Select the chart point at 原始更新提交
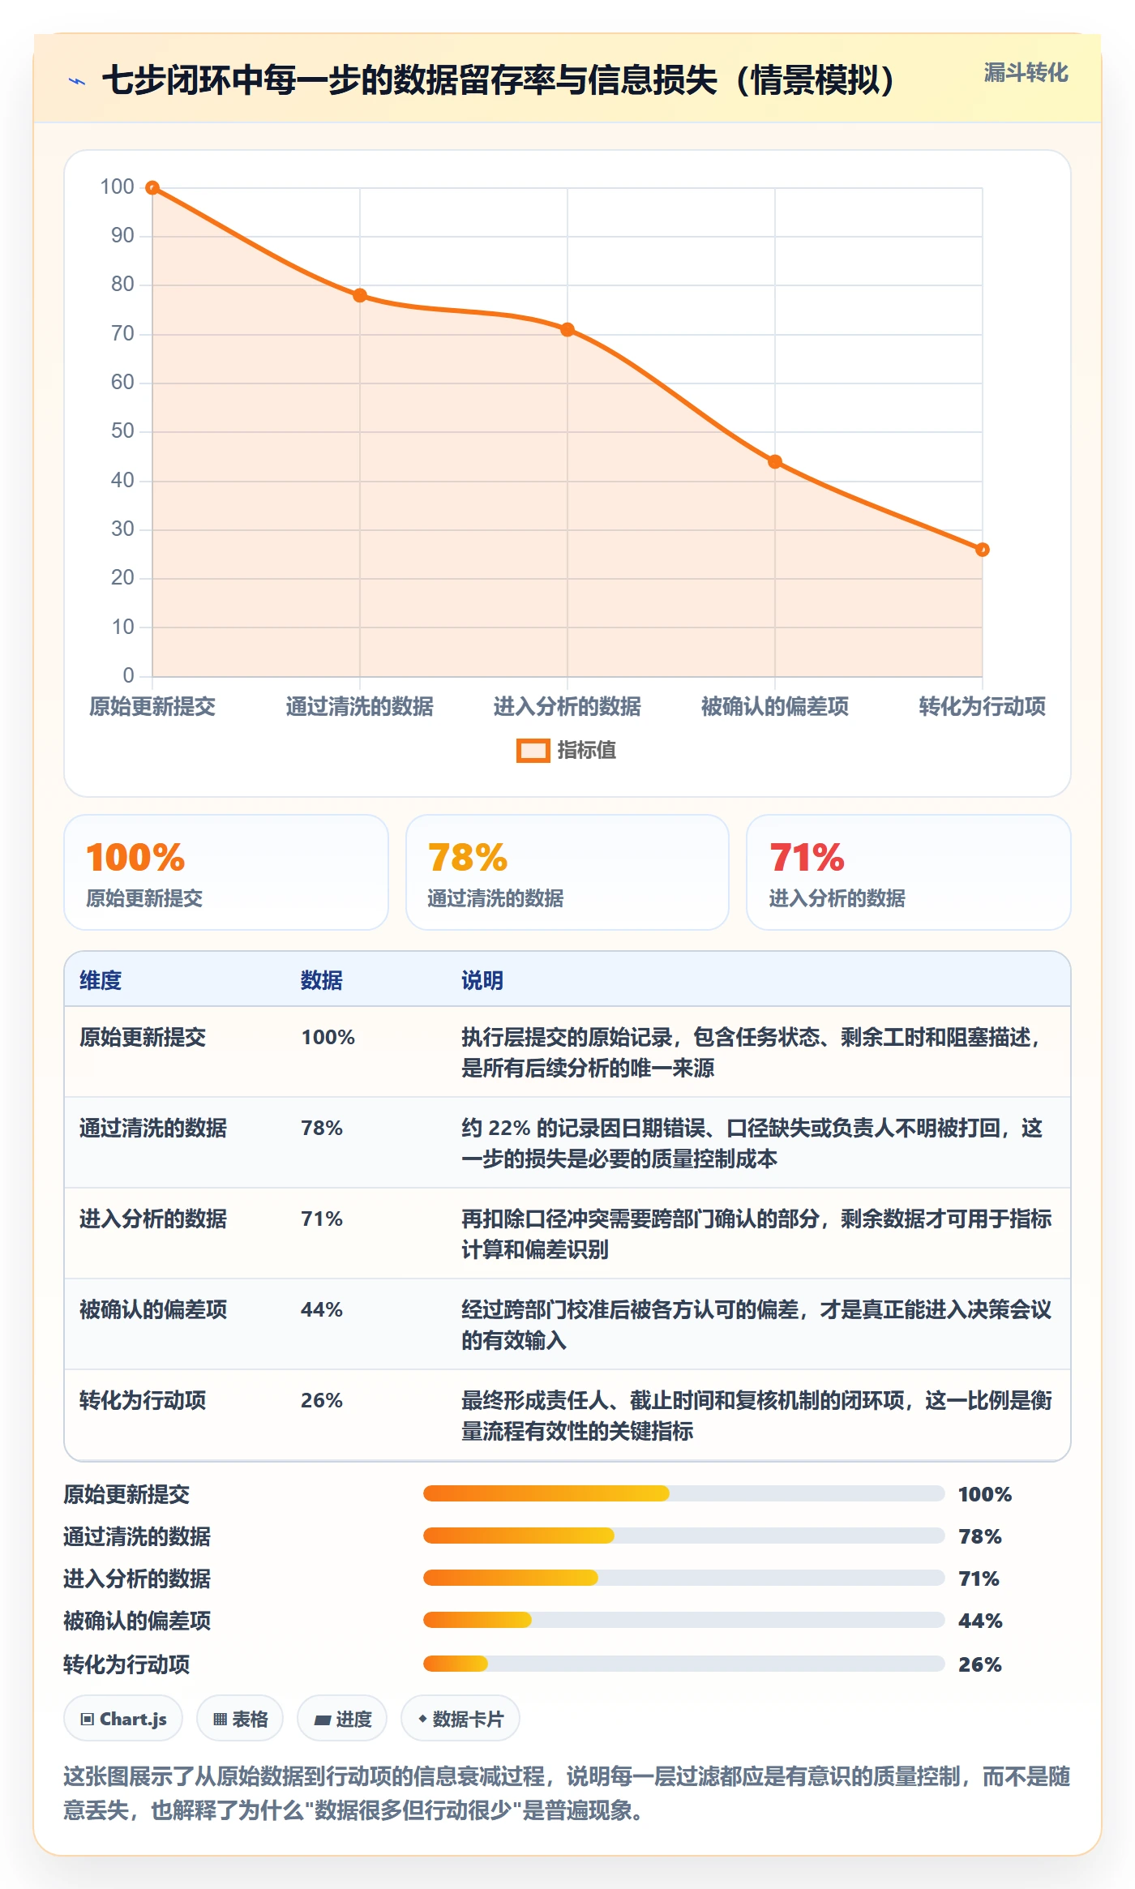Image resolution: width=1135 pixels, height=1889 pixels. (152, 188)
